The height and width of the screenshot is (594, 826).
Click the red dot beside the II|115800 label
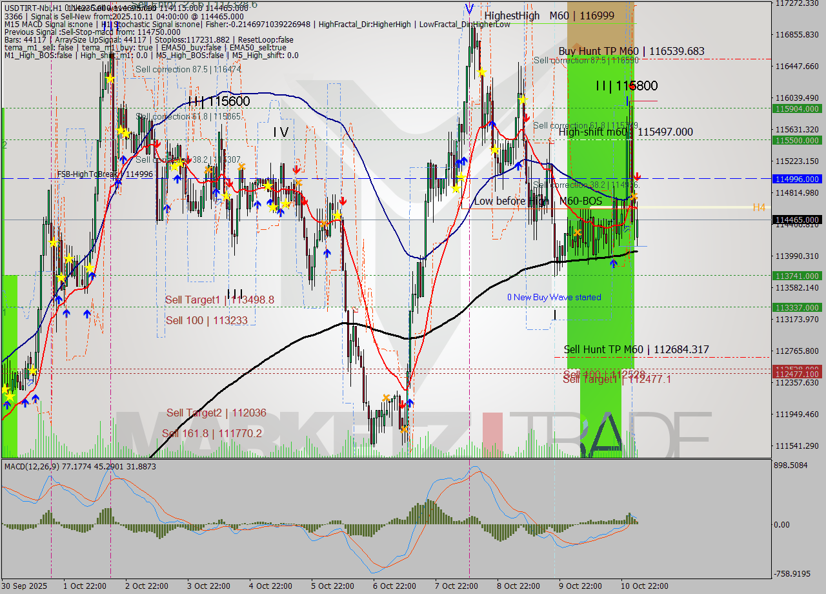click(x=631, y=86)
